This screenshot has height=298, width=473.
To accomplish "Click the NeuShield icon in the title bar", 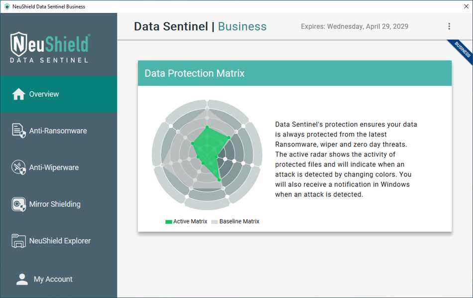I will [x=6, y=6].
